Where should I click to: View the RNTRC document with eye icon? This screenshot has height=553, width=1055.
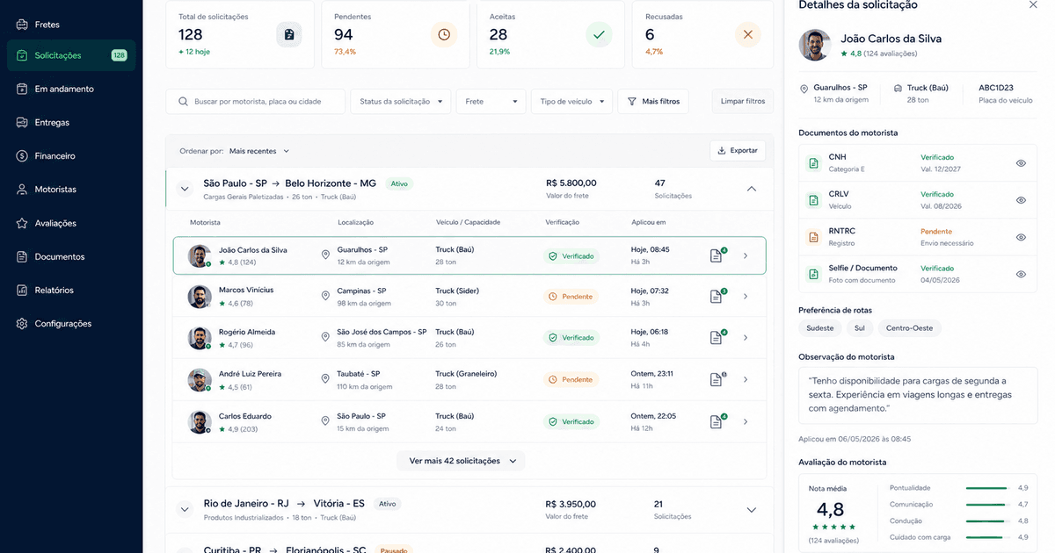[1021, 237]
